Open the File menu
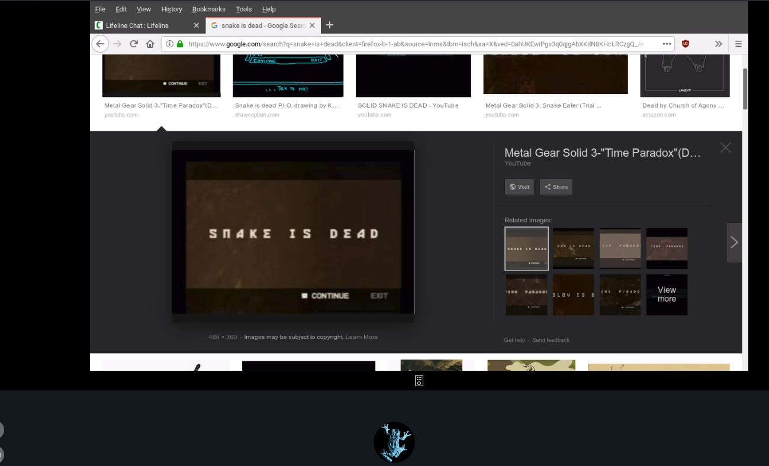The width and height of the screenshot is (769, 466). [100, 9]
